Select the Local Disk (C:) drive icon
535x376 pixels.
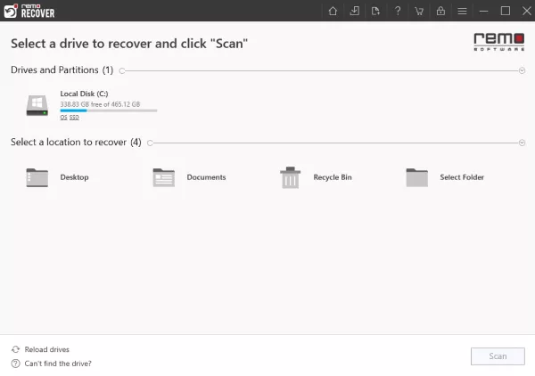point(37,105)
